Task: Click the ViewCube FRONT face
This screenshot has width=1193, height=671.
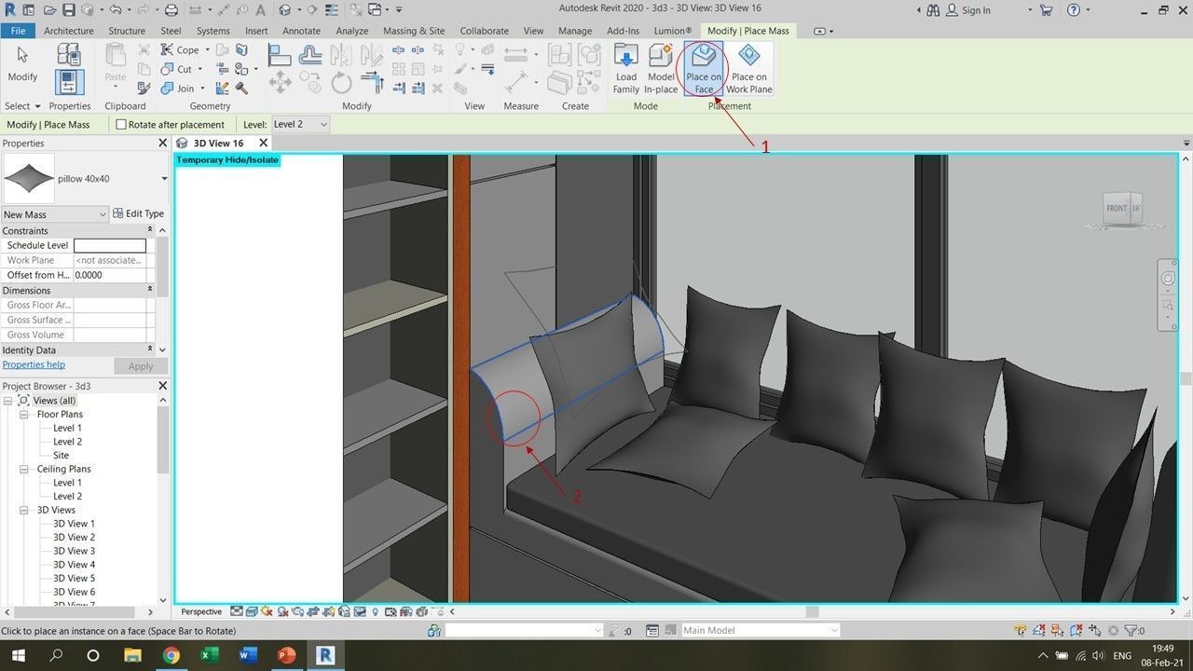Action: pyautogui.click(x=1117, y=209)
